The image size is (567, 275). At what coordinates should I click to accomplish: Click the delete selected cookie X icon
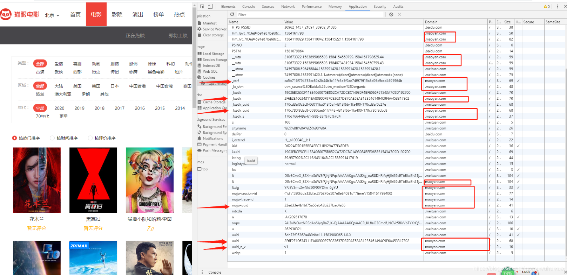pyautogui.click(x=399, y=14)
